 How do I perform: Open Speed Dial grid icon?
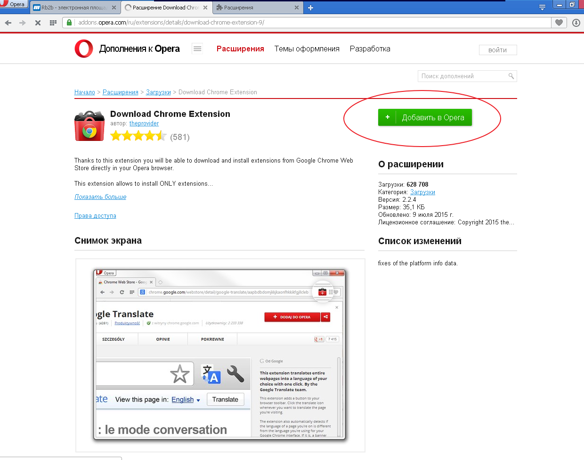pos(53,23)
